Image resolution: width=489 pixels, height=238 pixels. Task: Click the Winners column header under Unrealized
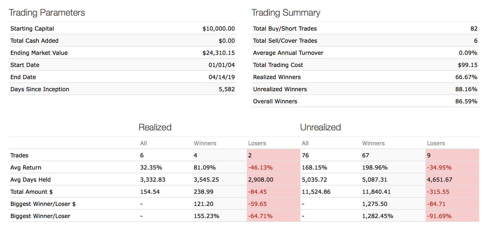click(x=373, y=143)
